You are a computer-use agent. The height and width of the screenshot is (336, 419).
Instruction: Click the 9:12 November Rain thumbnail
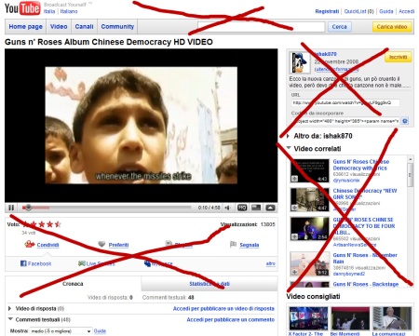(x=309, y=263)
